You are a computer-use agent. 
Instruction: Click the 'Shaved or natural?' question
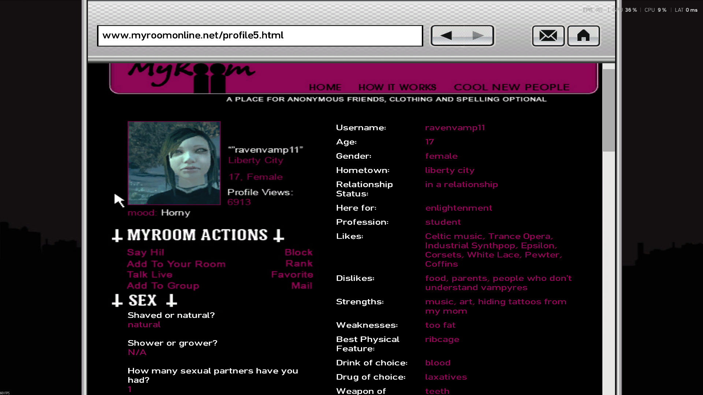click(x=171, y=315)
